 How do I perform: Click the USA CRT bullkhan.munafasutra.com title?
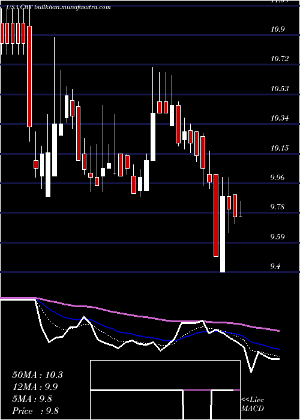(x=58, y=7)
